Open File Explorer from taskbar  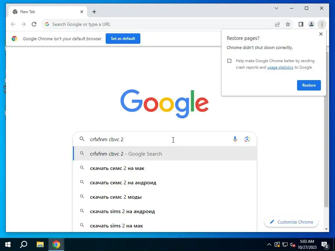coord(40,244)
